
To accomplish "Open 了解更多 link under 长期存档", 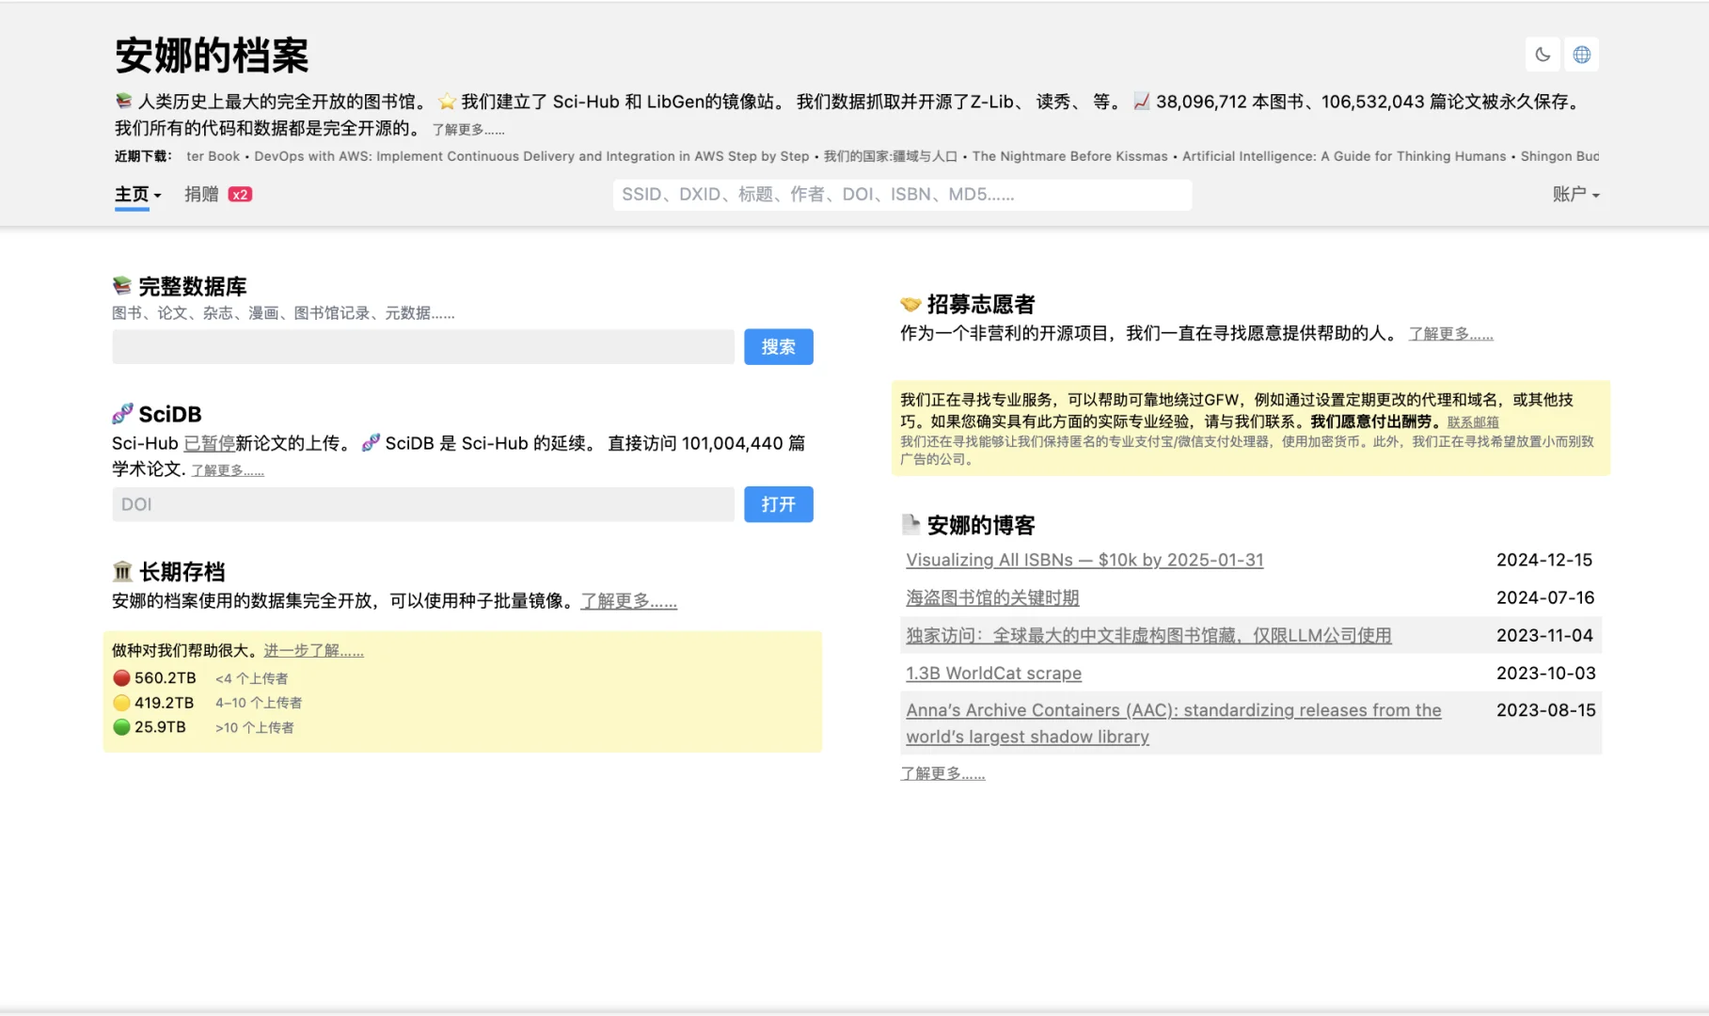I will [628, 601].
